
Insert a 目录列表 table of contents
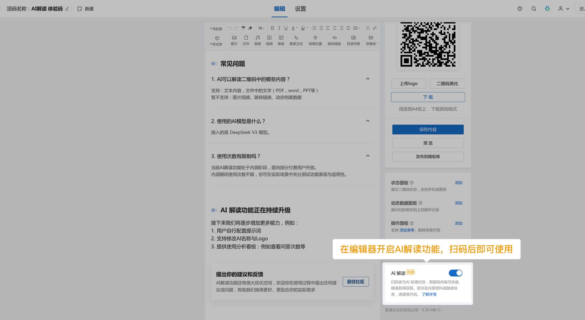pos(353,40)
